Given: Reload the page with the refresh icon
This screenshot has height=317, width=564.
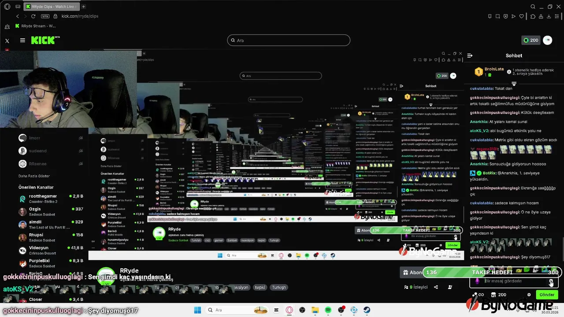Looking at the screenshot, I should tap(33, 16).
